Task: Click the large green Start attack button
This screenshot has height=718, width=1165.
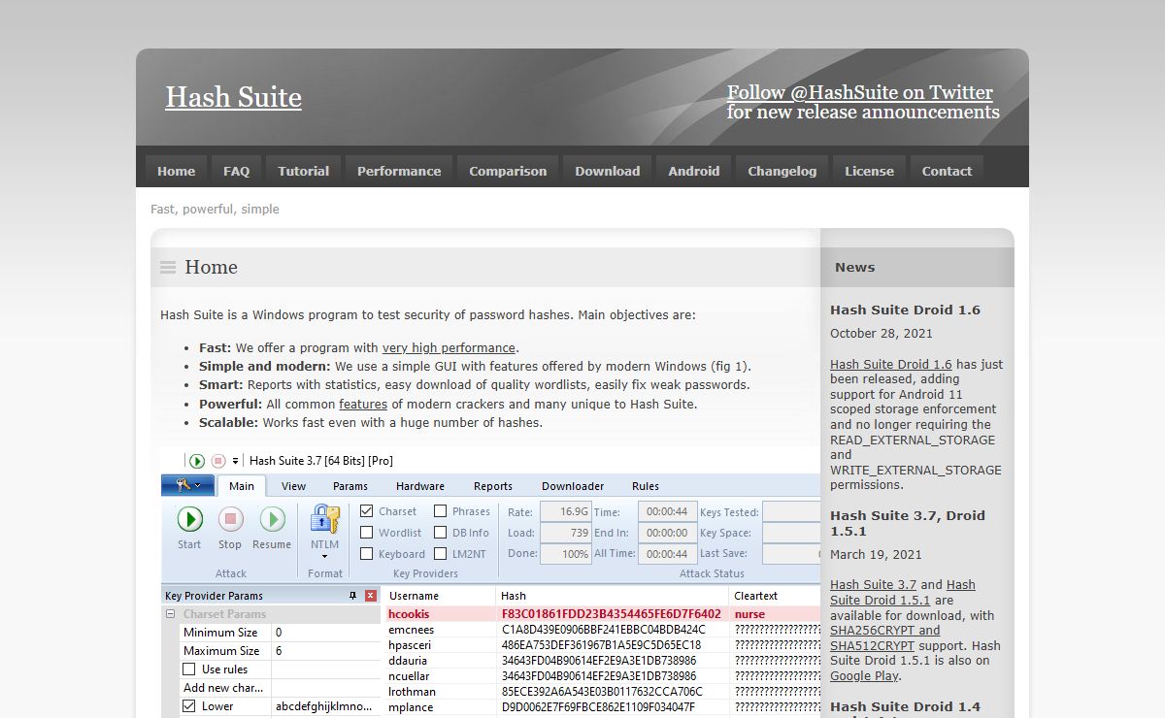Action: [189, 520]
